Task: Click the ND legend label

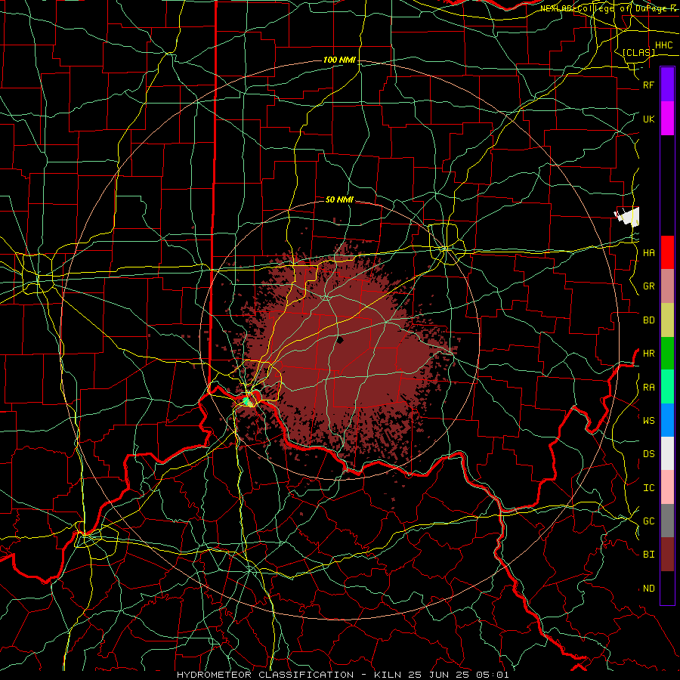Action: (x=649, y=589)
